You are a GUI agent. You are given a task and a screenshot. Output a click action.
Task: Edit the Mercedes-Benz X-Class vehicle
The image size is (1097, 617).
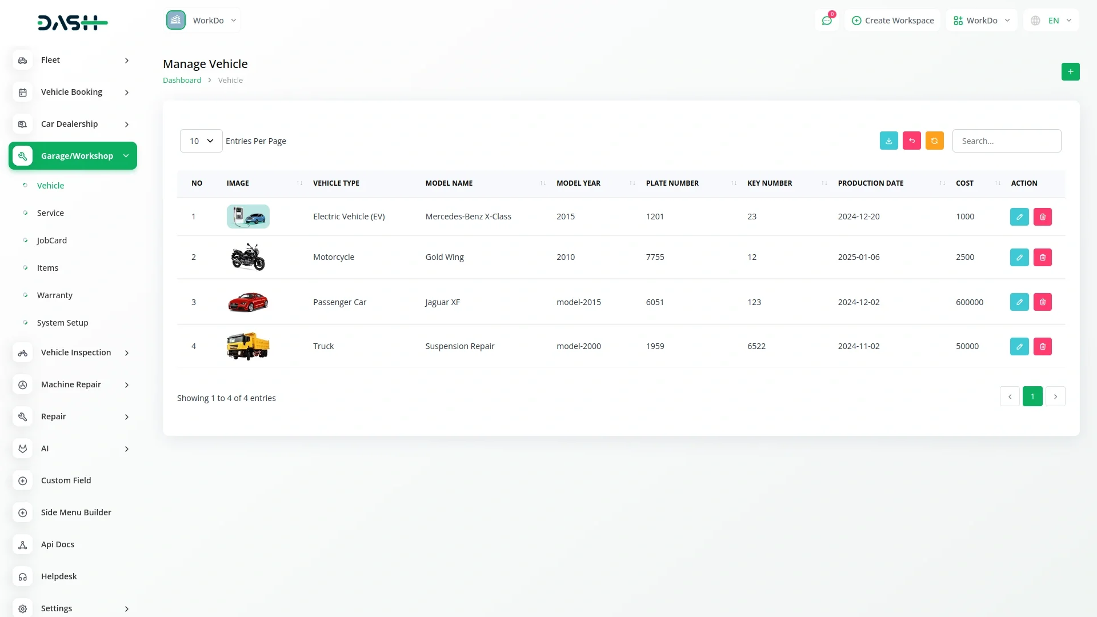[x=1019, y=217]
